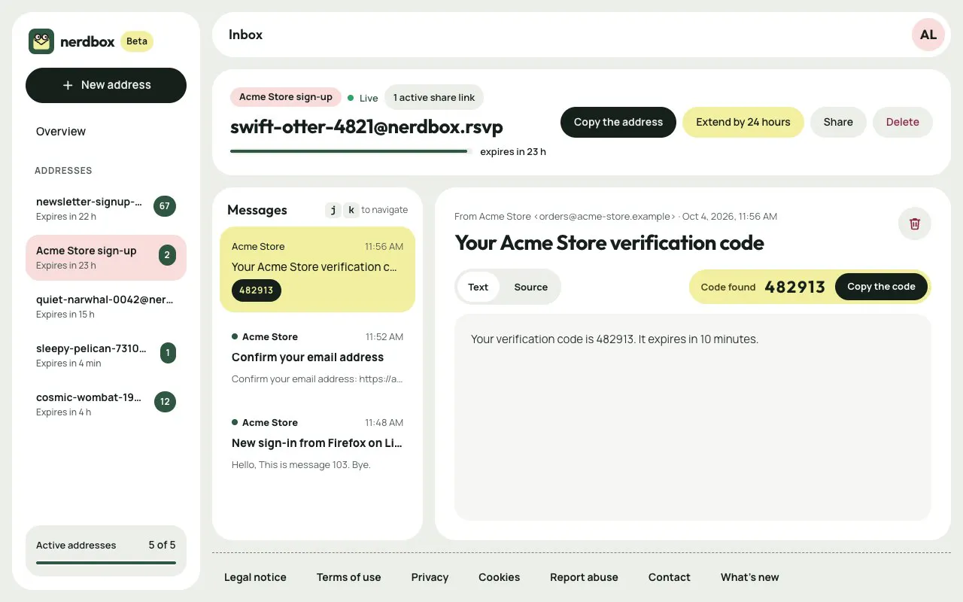Select the newsletter-signup address
This screenshot has width=963, height=602.
(x=106, y=208)
